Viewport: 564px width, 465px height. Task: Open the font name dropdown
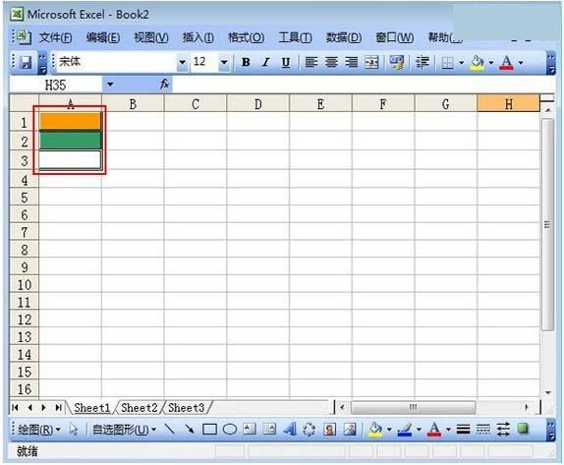(183, 62)
